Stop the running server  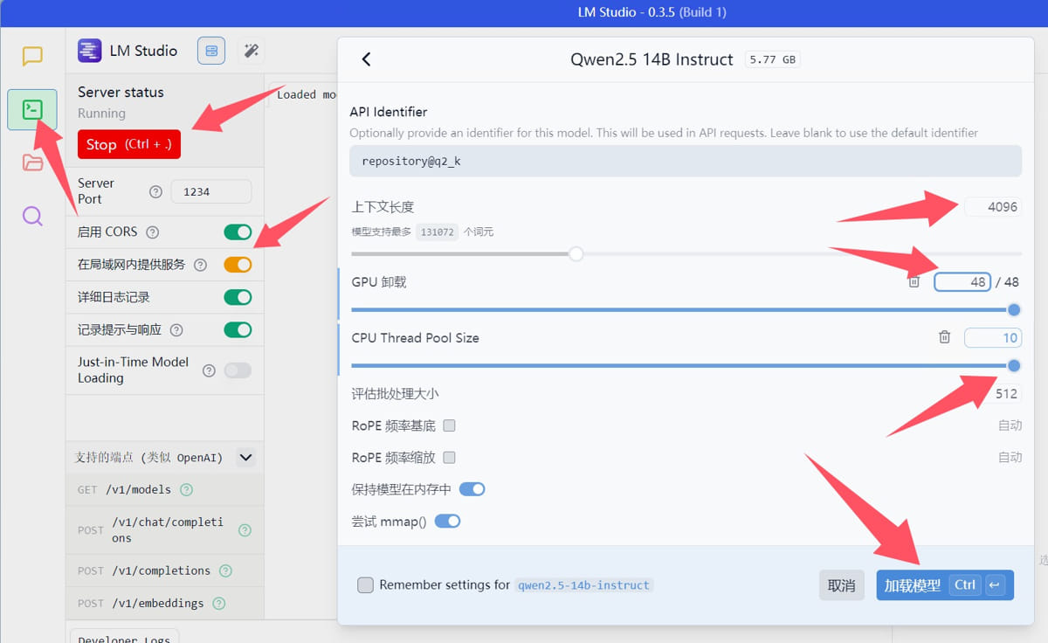tap(129, 144)
